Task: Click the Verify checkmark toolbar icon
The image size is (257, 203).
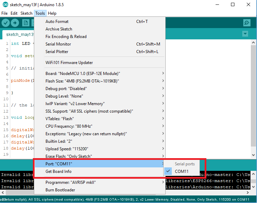Action: coord(5,23)
